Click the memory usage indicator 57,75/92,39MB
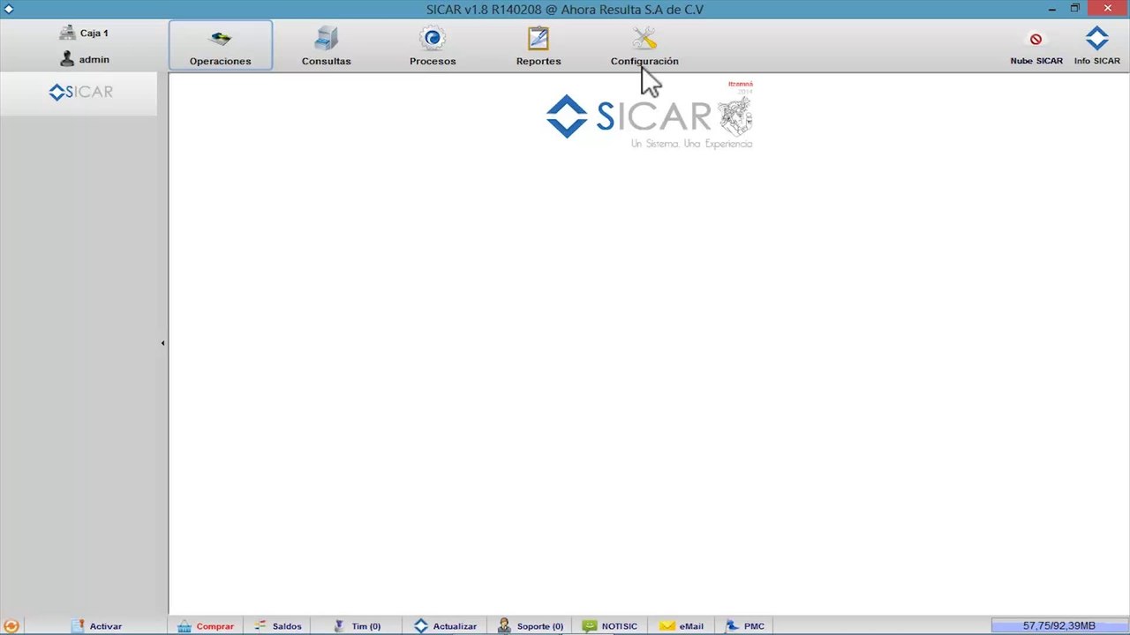Viewport: 1130px width, 635px height. tap(1058, 625)
